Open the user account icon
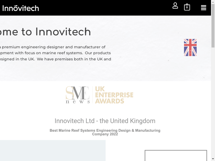This screenshot has width=215, height=161. tap(175, 6)
